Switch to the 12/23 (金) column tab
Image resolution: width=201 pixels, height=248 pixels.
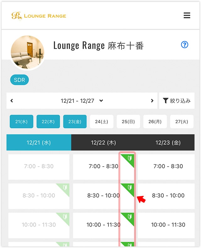coord(168,142)
